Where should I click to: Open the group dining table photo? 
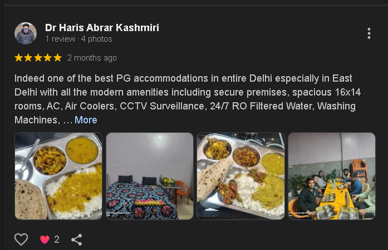click(332, 176)
